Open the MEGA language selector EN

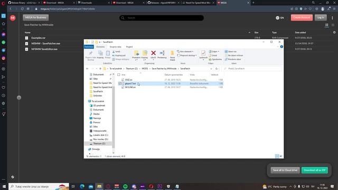[x=280, y=18]
